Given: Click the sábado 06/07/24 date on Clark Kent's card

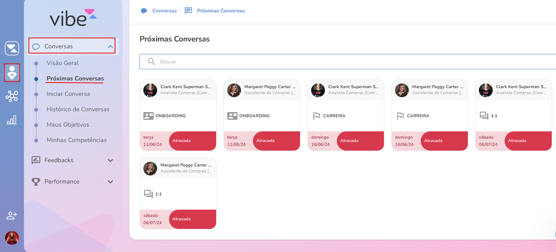Looking at the screenshot, I should (488, 141).
